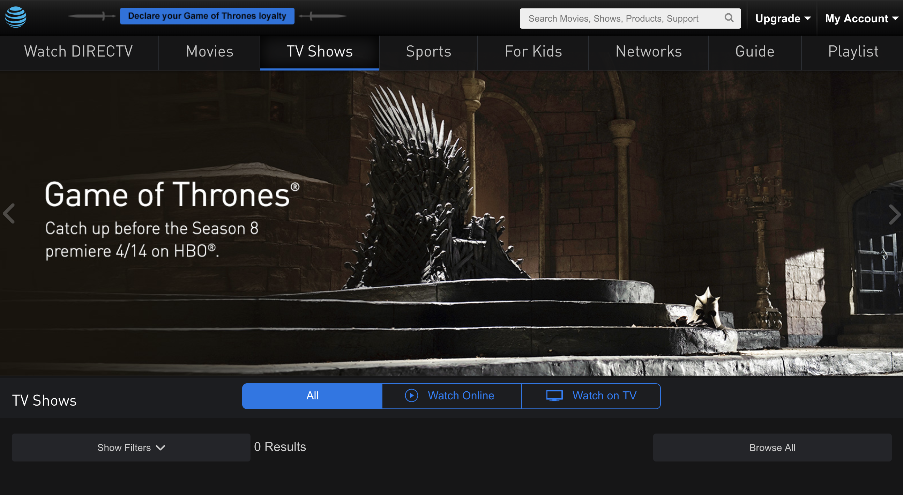The height and width of the screenshot is (495, 903).
Task: Go to previous carousel slide arrow
Action: click(9, 214)
